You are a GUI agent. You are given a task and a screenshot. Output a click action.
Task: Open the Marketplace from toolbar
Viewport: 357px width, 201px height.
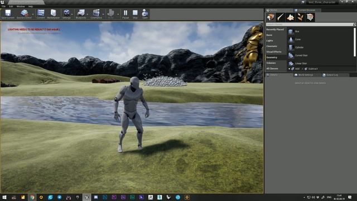point(54,14)
